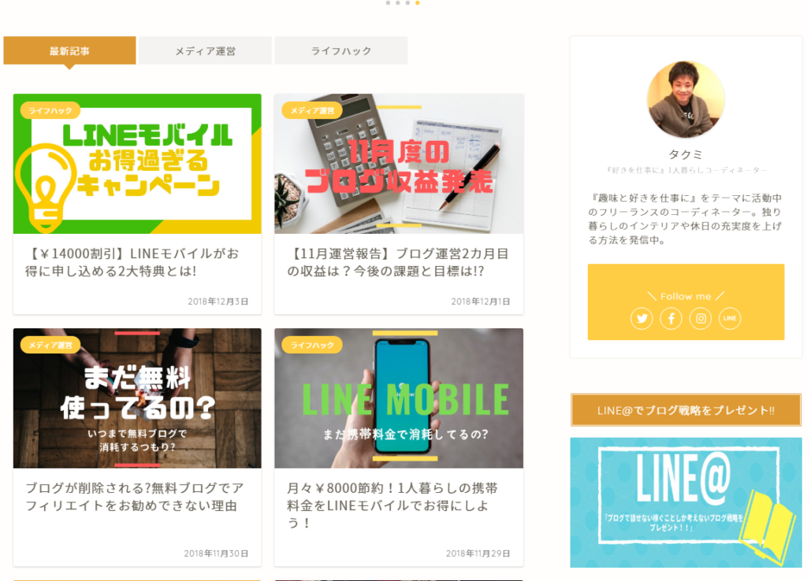Image resolution: width=807 pixels, height=581 pixels.
Task: Click the タクミ profile avatar photo
Action: [686, 99]
